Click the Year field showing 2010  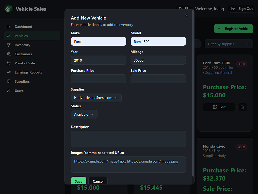point(99,60)
